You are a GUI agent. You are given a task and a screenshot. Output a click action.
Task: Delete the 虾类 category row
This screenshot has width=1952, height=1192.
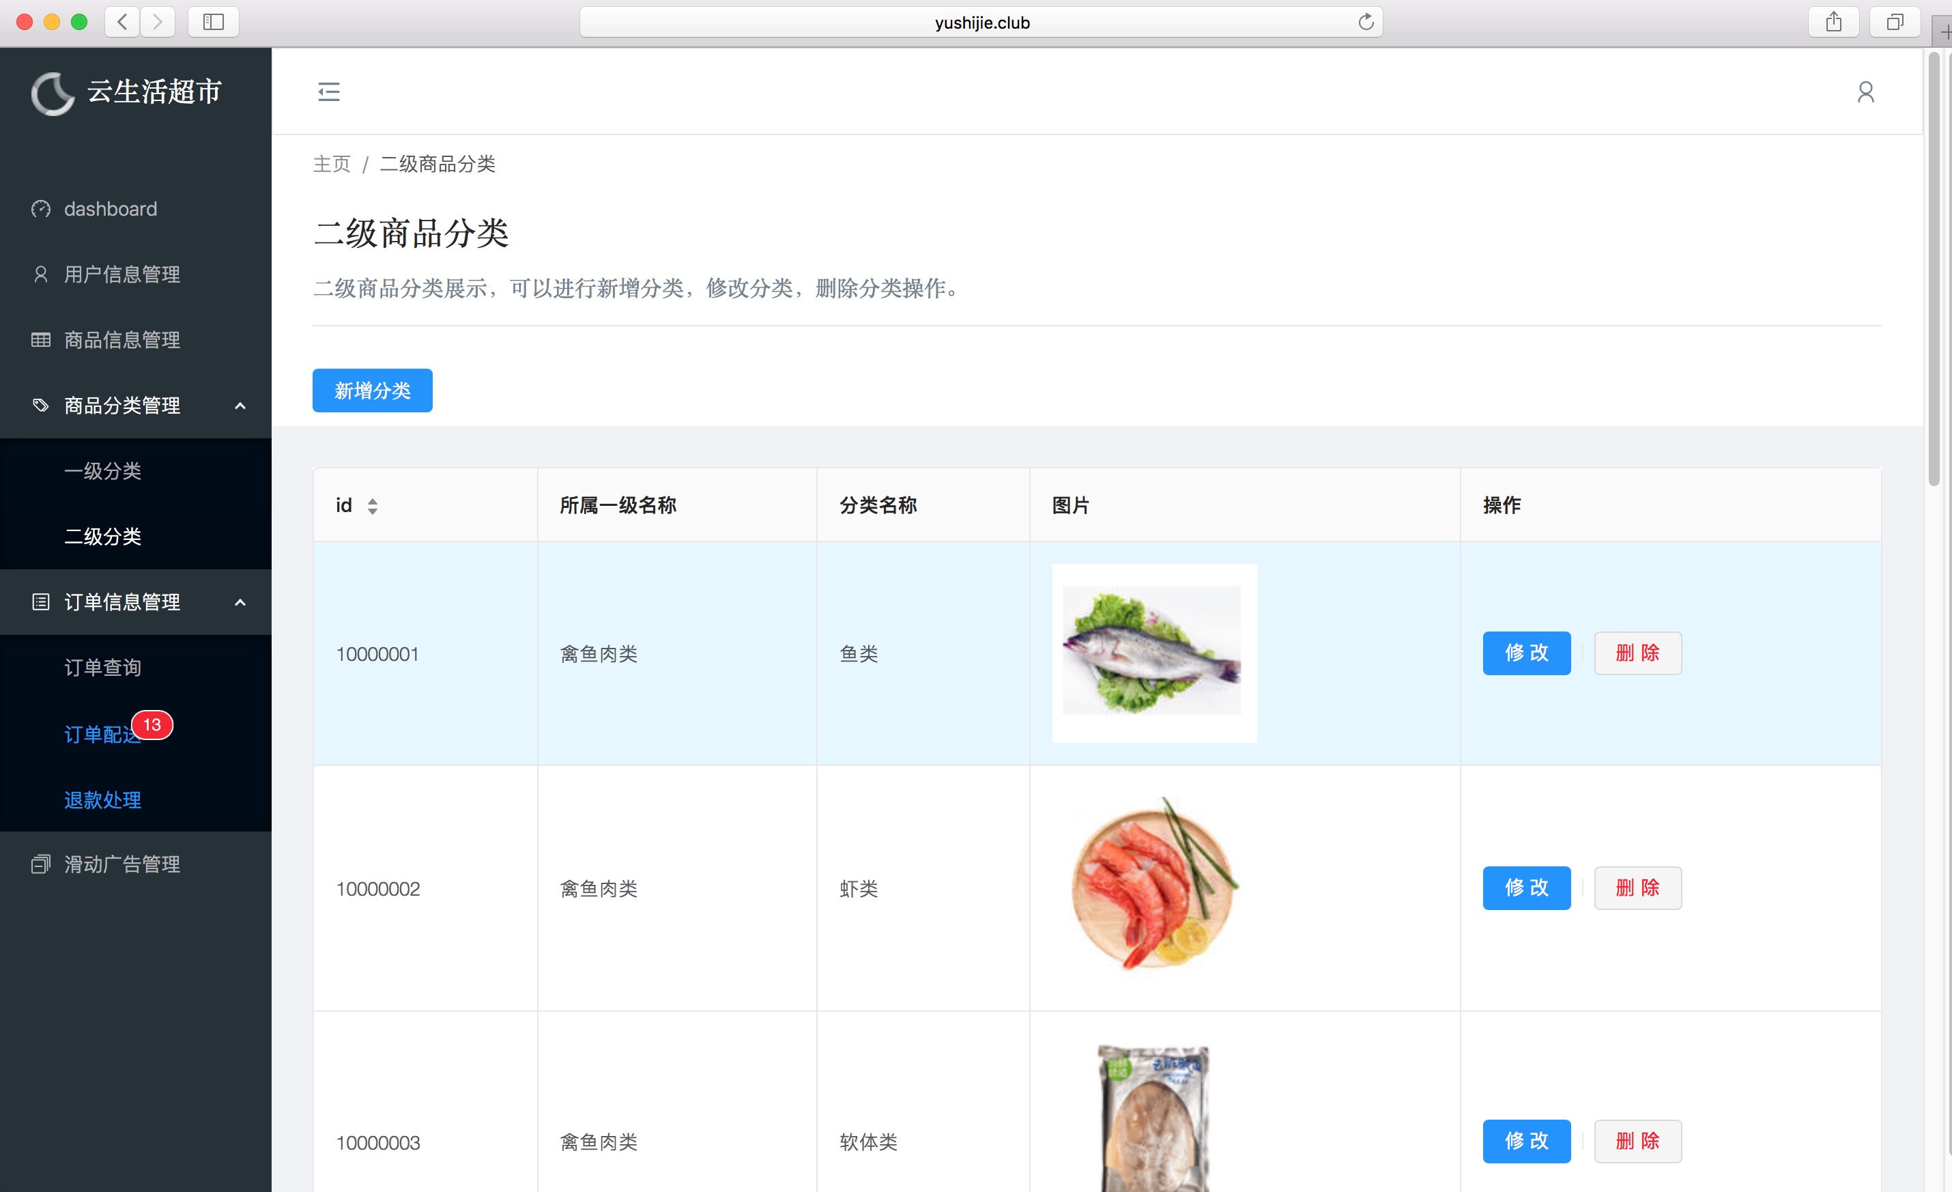[1637, 888]
